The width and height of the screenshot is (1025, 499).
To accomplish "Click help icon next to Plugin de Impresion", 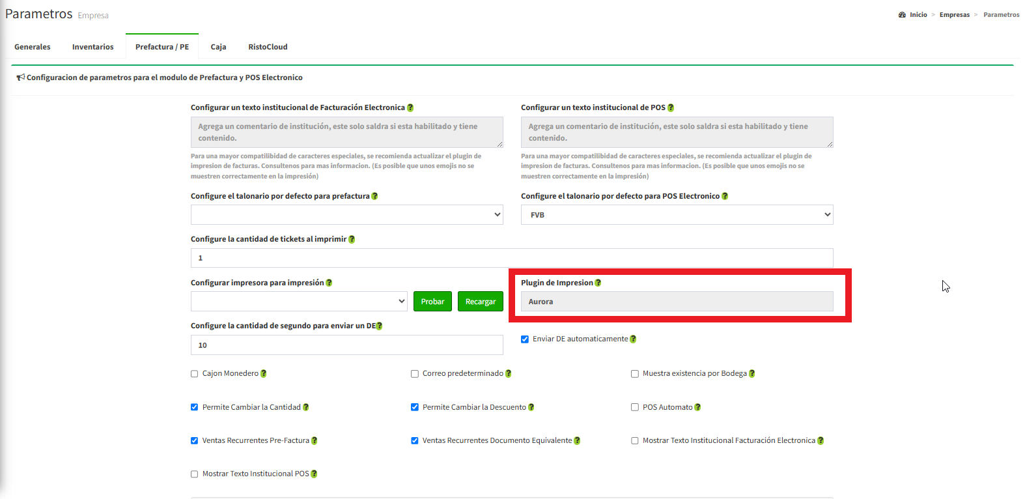I will pyautogui.click(x=598, y=283).
